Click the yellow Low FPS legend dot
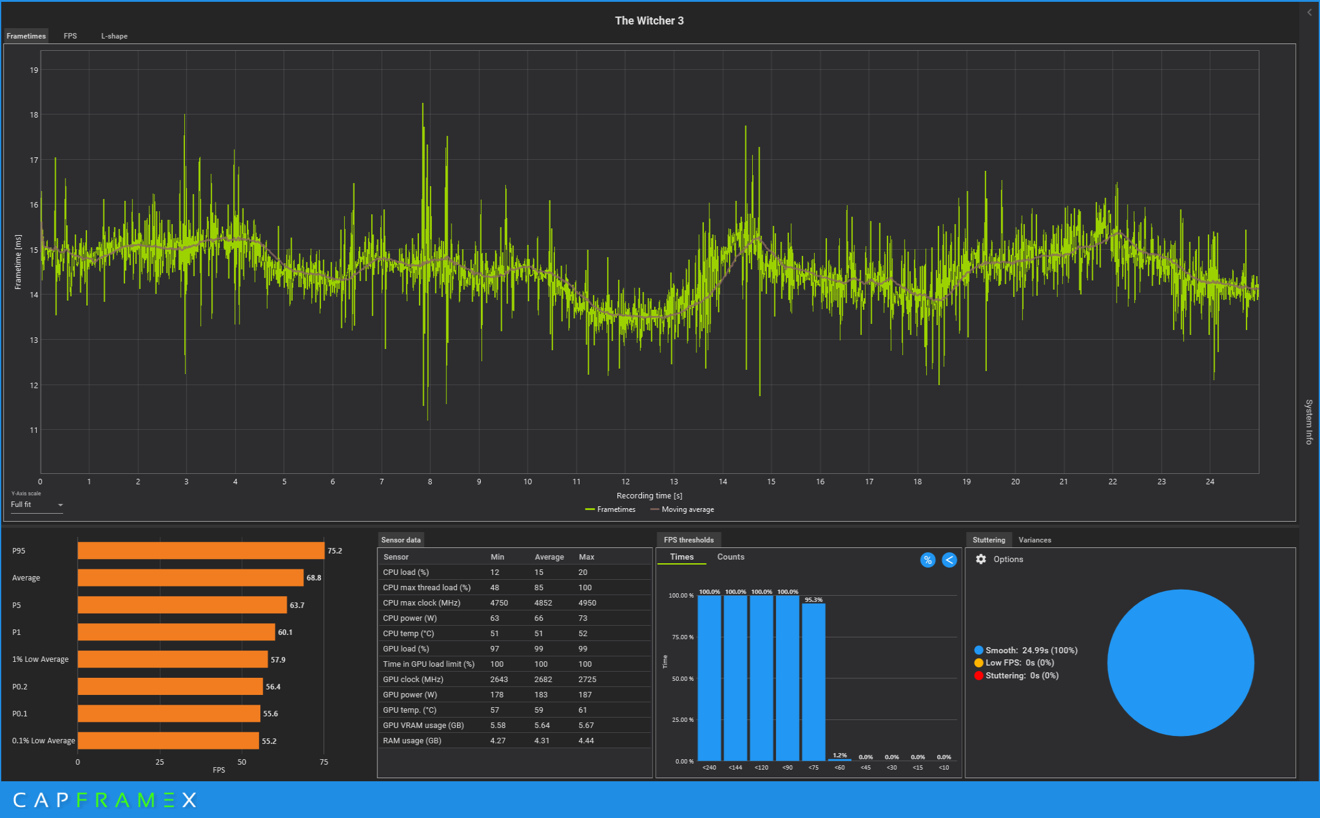 (x=978, y=662)
